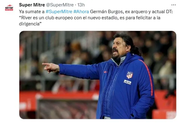Viewport: 179px width, 123px height.
Task: Click the word dirigencia in the tweet
Action: (29, 24)
